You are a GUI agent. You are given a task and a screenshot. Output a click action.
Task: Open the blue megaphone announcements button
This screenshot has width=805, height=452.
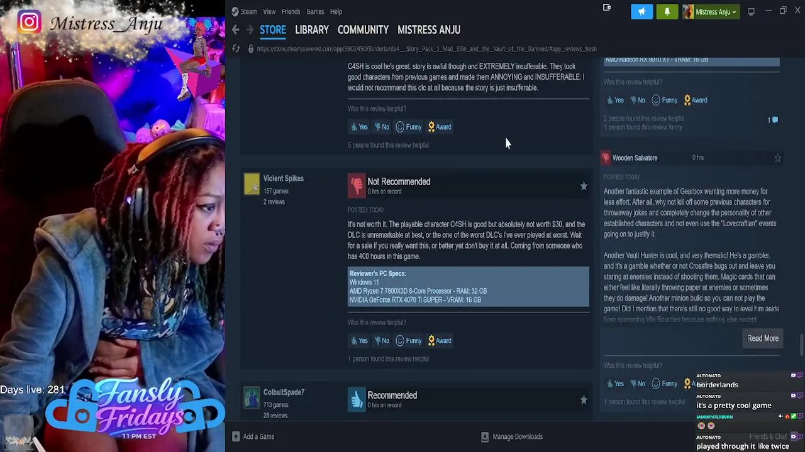click(642, 11)
